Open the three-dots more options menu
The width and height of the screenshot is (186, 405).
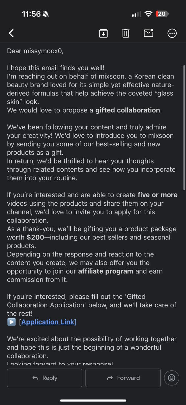click(x=172, y=33)
